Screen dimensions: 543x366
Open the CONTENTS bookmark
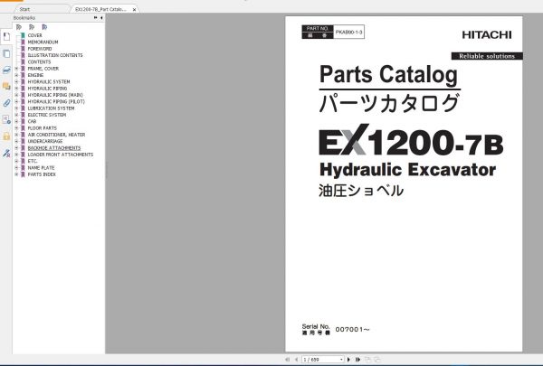(x=39, y=62)
